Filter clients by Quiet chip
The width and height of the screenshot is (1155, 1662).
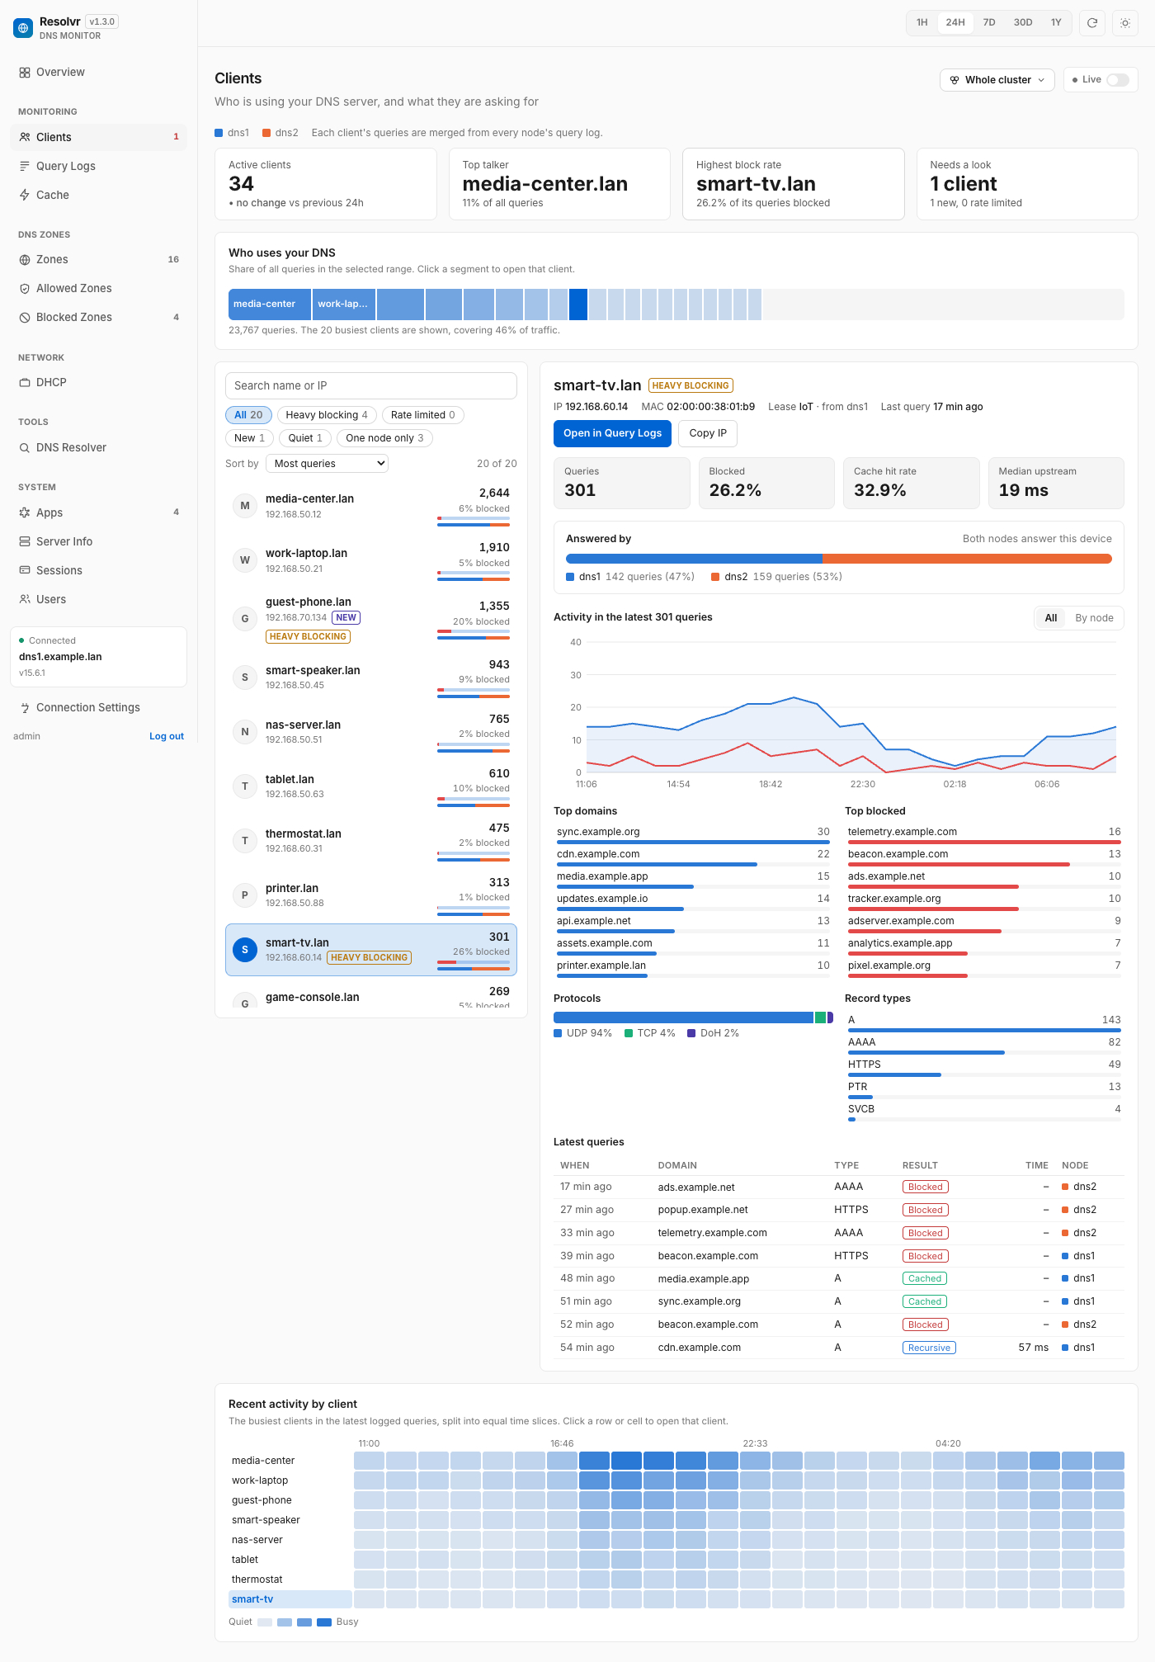tap(305, 438)
